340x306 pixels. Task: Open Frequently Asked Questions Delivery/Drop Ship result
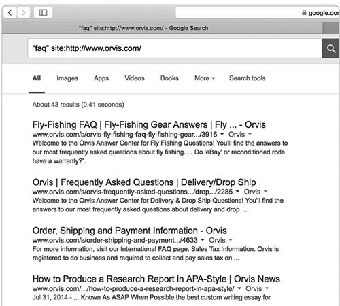(x=144, y=182)
